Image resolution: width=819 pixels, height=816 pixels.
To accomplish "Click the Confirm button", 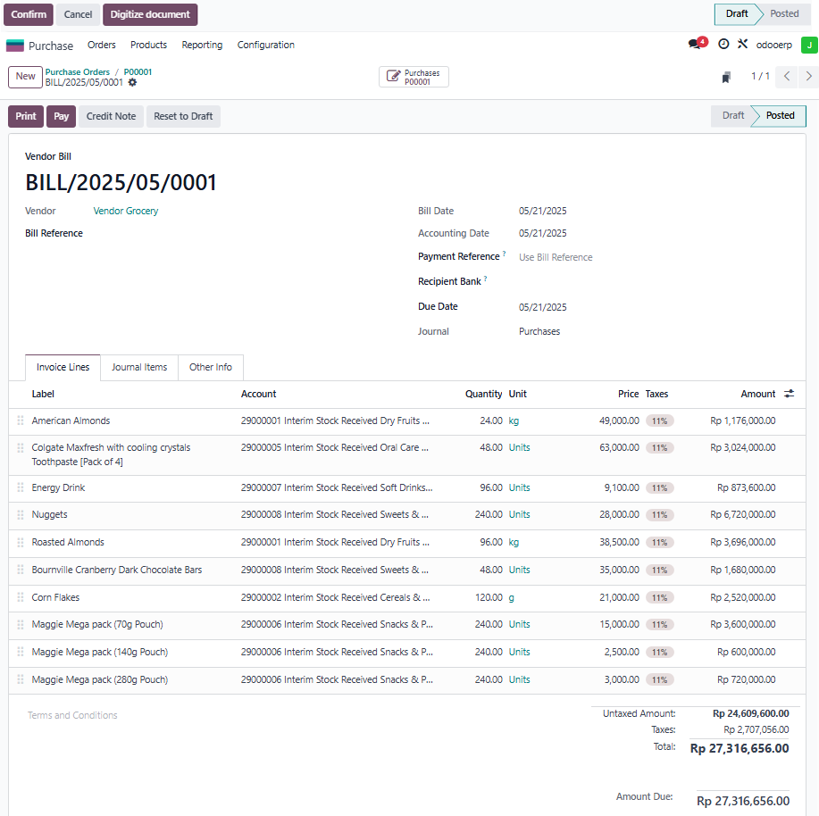I will [29, 14].
